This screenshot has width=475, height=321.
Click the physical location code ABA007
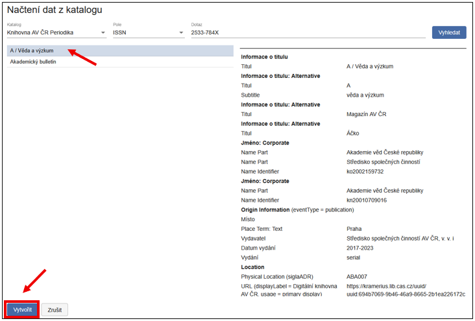(x=358, y=277)
